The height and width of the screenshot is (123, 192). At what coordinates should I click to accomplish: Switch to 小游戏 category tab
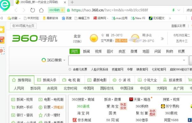click(122, 80)
